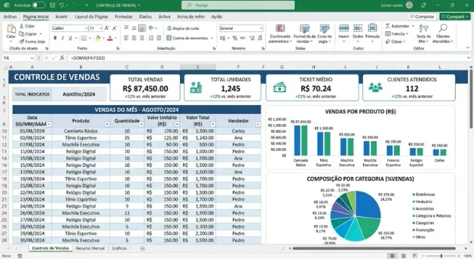Open the Página Inicial ribbon tab
Viewport: 474px width, 259px height.
(x=36, y=17)
